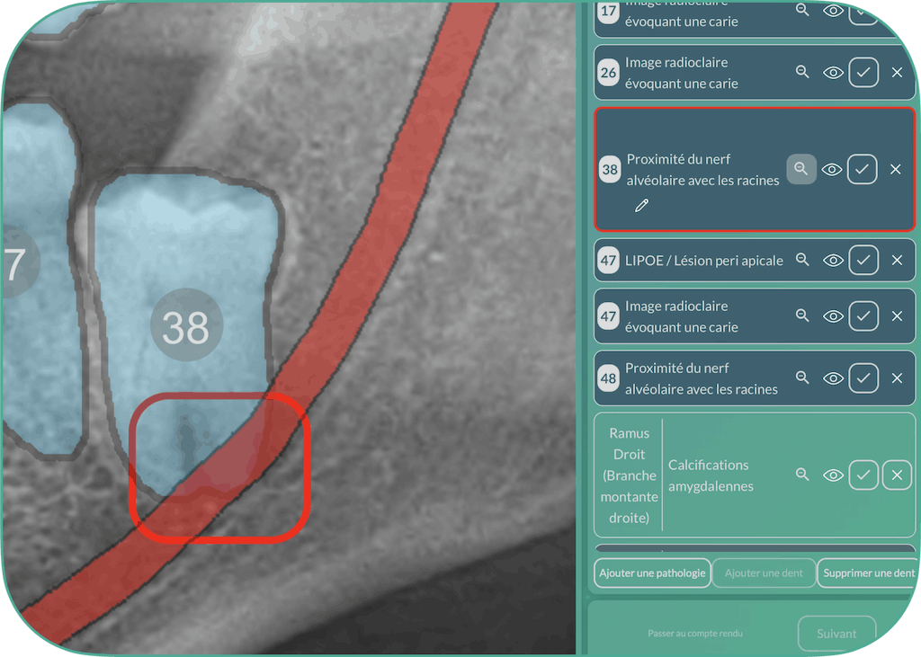
Task: Click Supprimer une dent button
Action: [x=868, y=573]
